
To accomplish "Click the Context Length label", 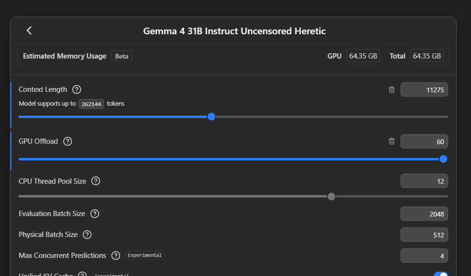I will pos(43,89).
